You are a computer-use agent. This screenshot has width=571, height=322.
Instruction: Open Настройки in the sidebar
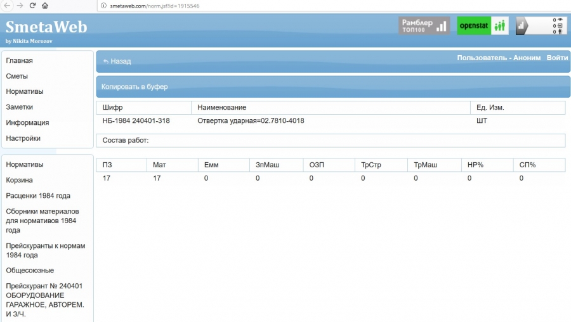pyautogui.click(x=23, y=138)
